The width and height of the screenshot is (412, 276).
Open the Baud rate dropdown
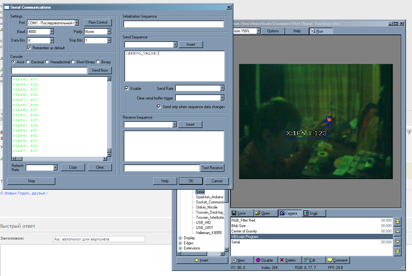coord(52,32)
